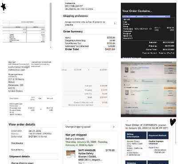Click the black heart doodle icon

tap(173, 122)
